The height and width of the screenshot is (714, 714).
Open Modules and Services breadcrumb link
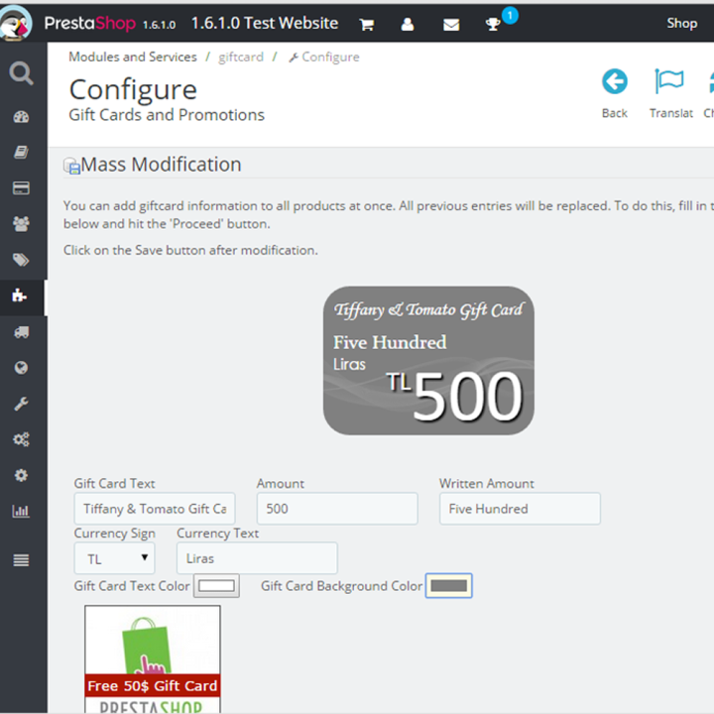133,57
